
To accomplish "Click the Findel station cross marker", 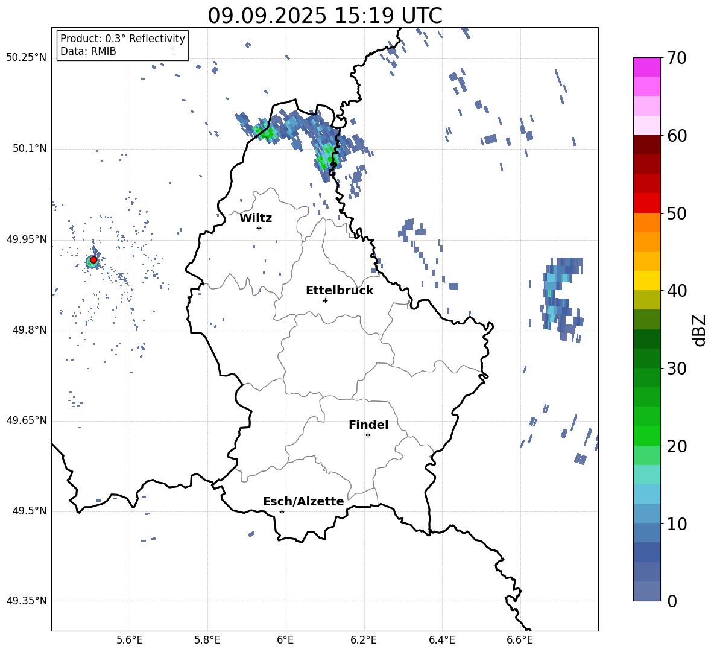I will [x=368, y=435].
